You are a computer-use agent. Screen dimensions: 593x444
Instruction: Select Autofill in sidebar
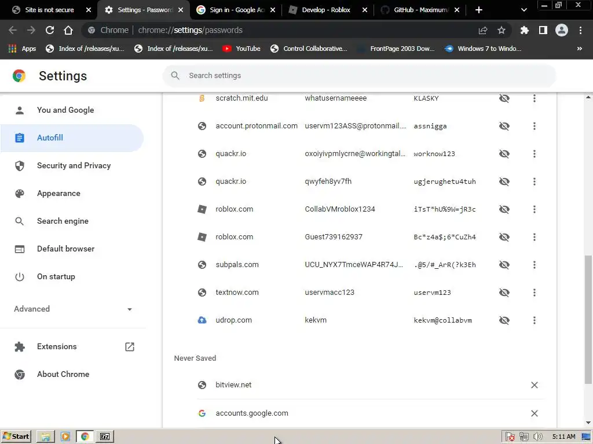(x=72, y=138)
